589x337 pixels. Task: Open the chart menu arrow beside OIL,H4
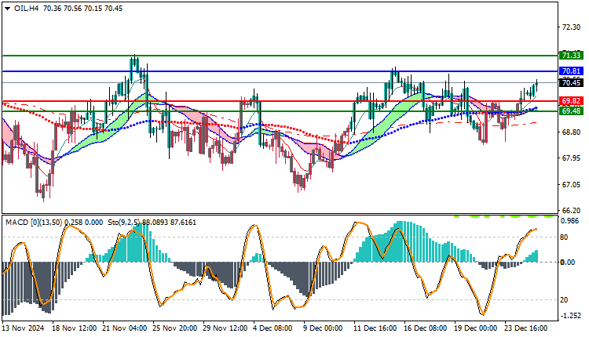[x=8, y=9]
